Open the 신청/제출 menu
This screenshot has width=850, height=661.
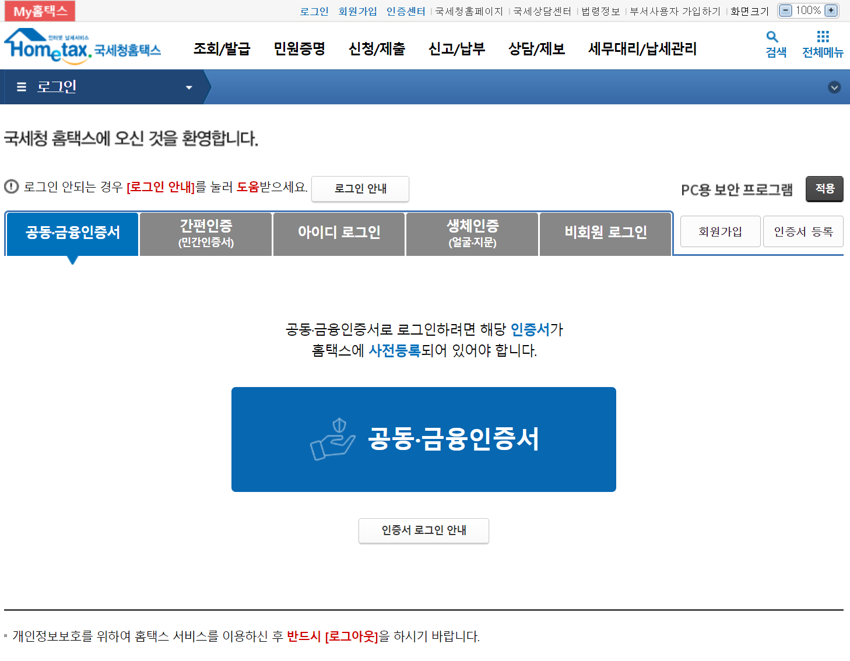coord(377,49)
